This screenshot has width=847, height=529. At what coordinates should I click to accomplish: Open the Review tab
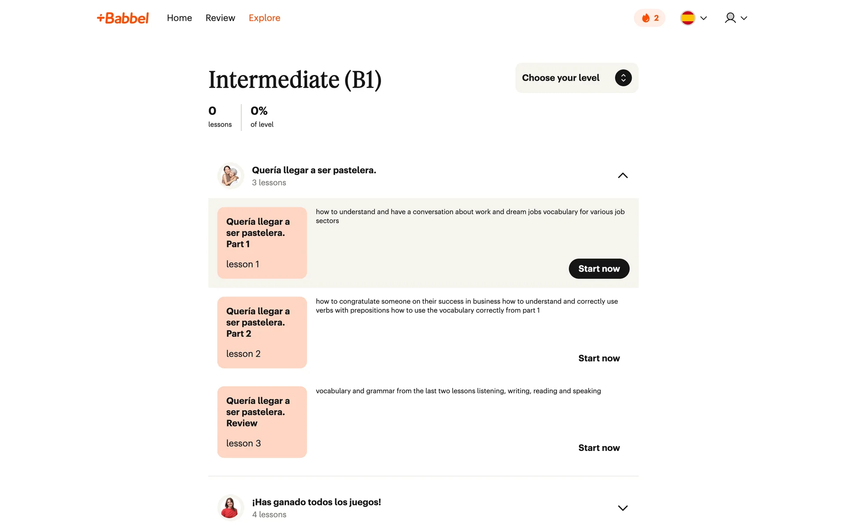point(220,18)
